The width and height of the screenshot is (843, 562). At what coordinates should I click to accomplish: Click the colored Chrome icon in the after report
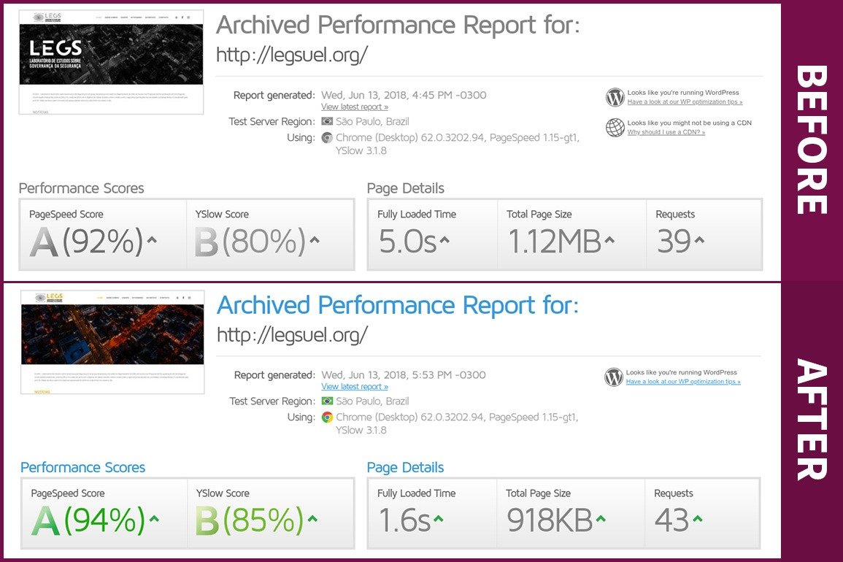coord(328,417)
